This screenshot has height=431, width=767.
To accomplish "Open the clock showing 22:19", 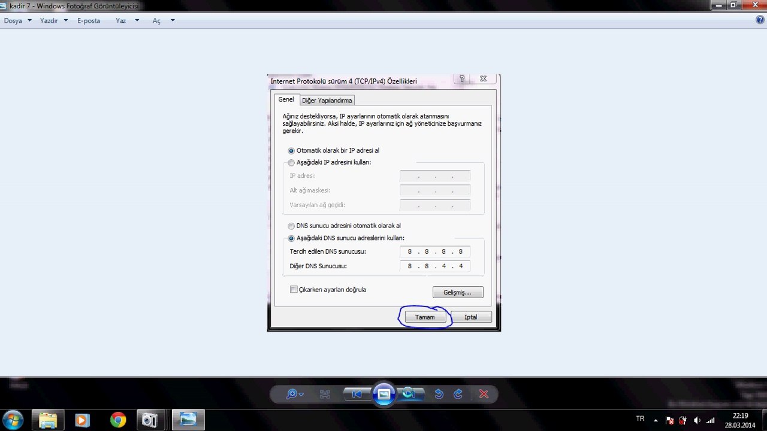I will [740, 420].
